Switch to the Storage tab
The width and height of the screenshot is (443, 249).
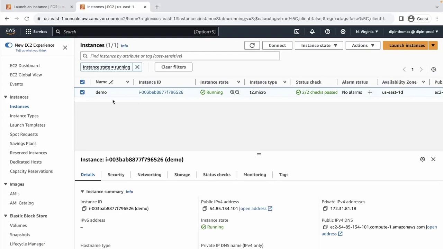click(182, 175)
